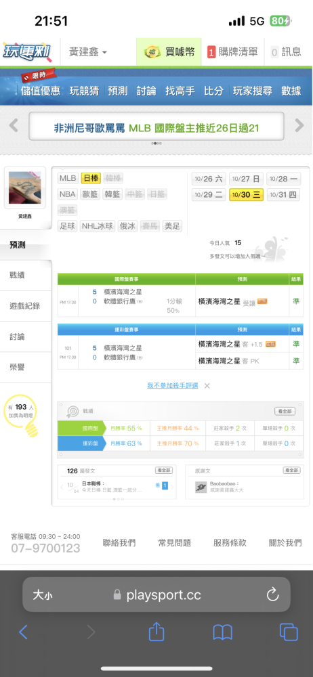The image size is (313, 677).
Task: Click 看全部 button in 戰績 panel
Action: coord(285,411)
